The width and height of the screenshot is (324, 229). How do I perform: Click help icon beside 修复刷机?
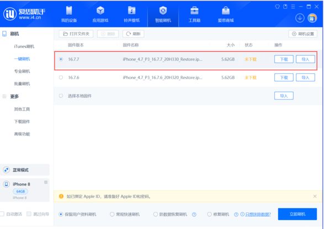point(236,215)
